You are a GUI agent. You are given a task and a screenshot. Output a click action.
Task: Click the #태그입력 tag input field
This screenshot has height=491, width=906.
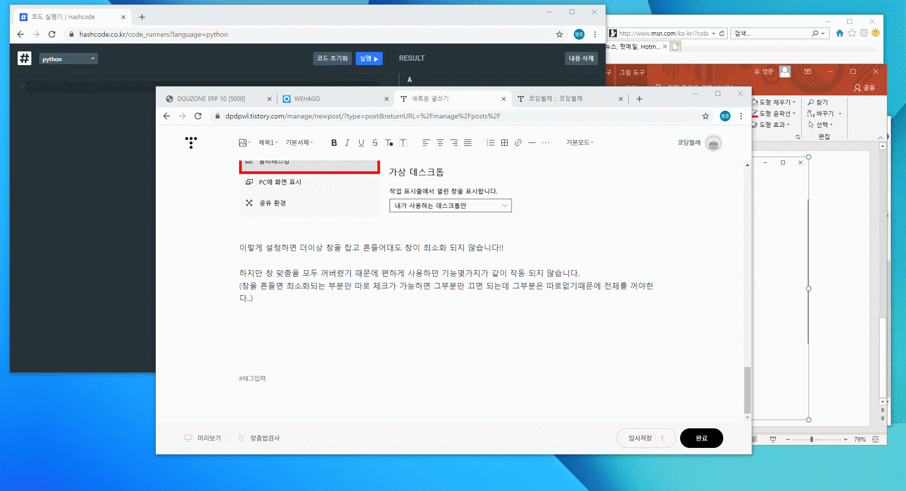tap(252, 378)
